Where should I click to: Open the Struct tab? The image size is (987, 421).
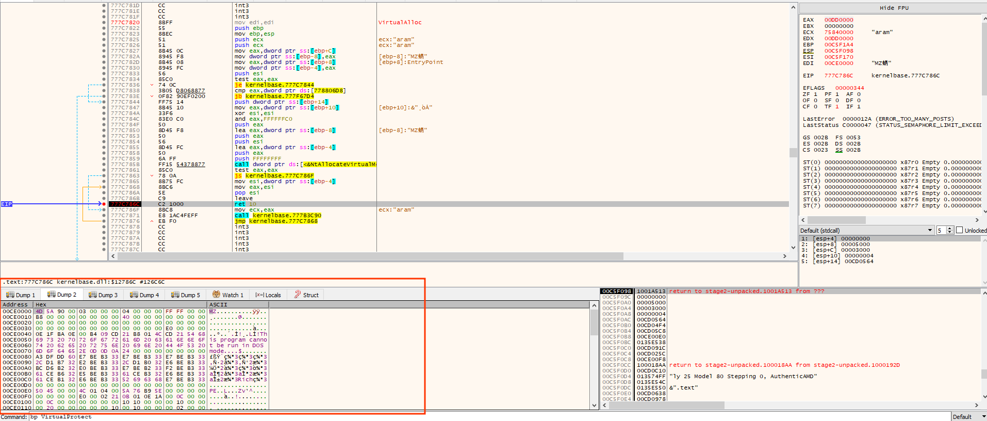pos(306,295)
